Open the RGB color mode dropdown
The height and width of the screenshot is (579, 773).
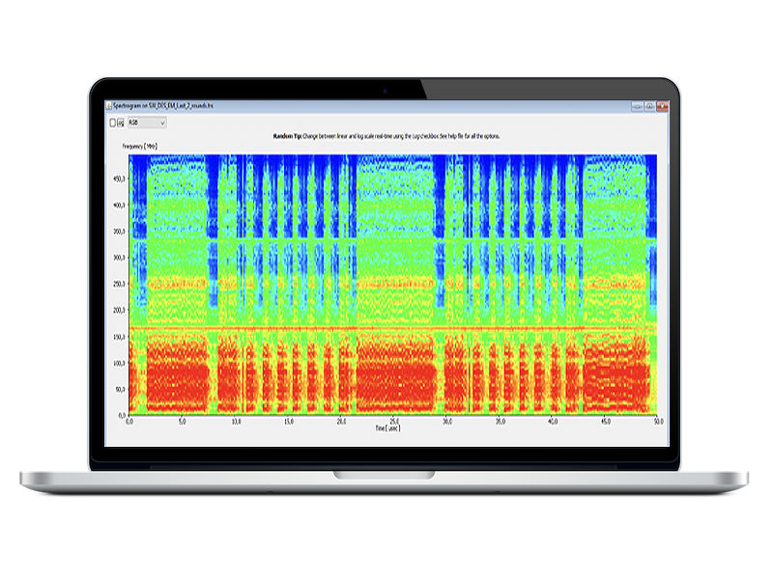pyautogui.click(x=163, y=124)
